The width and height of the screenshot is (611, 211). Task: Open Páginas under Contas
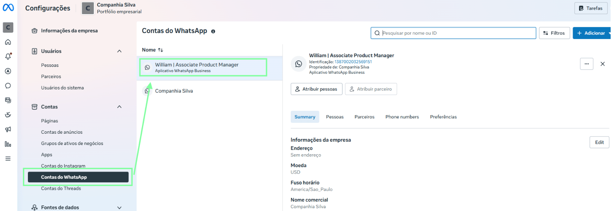tap(49, 121)
